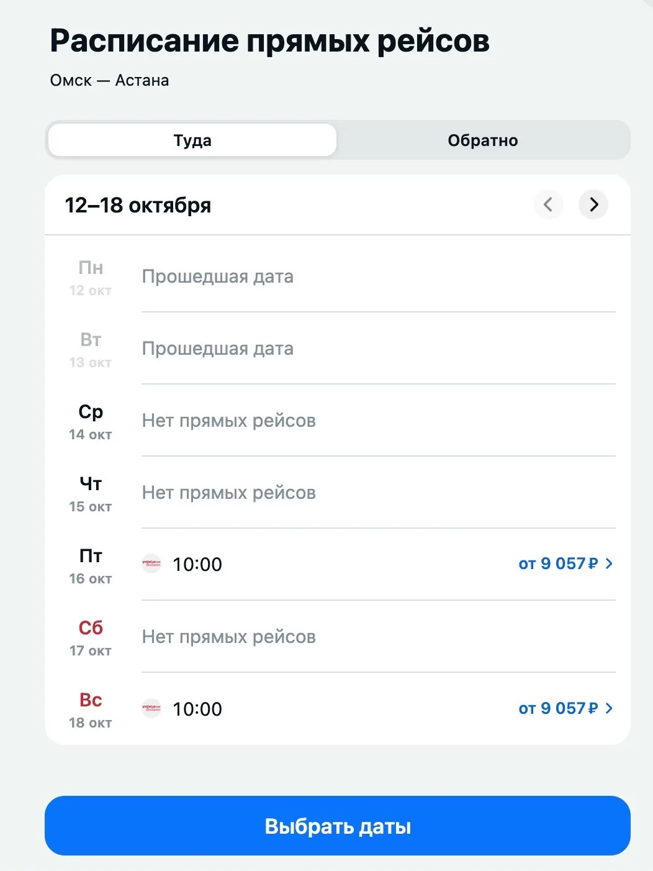This screenshot has width=653, height=871.
Task: Click the Вт 13 окт day label
Action: pyautogui.click(x=91, y=350)
